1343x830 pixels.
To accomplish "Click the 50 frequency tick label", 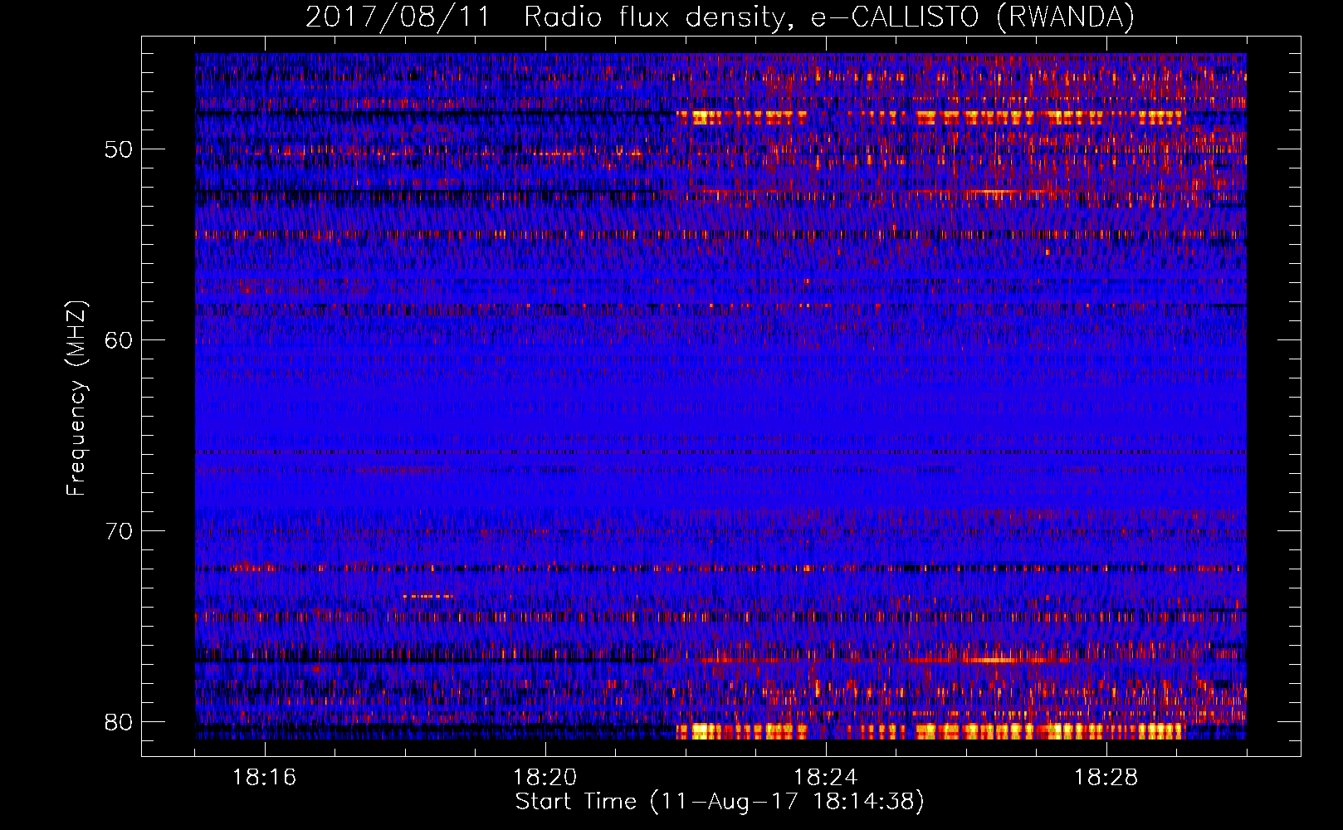I will click(x=119, y=149).
